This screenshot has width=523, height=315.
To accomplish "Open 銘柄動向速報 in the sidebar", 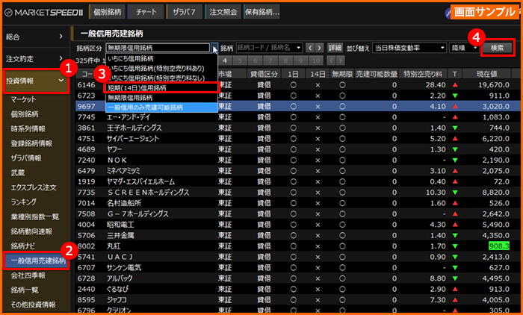I will click(x=31, y=231).
